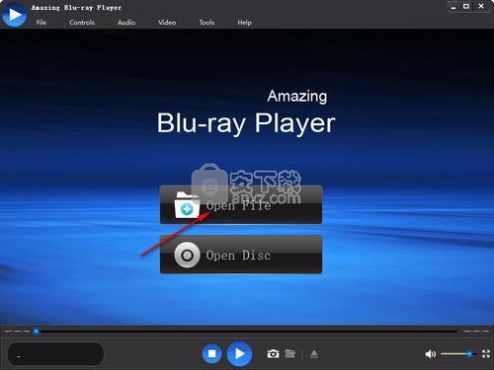The height and width of the screenshot is (370, 494).
Task: Click the Open File button
Action: (241, 204)
